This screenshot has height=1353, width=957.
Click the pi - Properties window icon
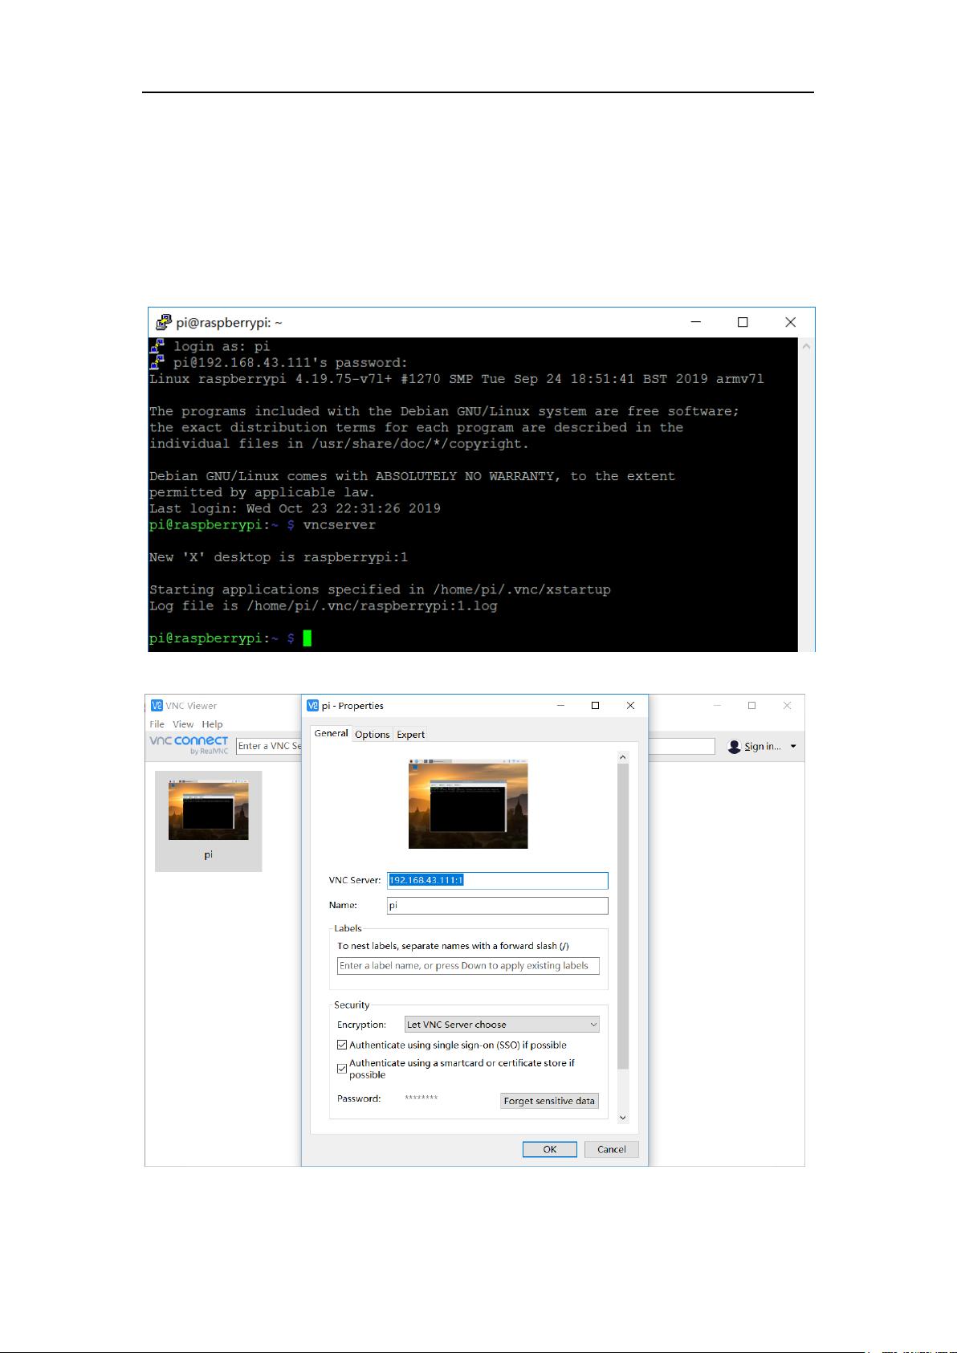(x=313, y=706)
